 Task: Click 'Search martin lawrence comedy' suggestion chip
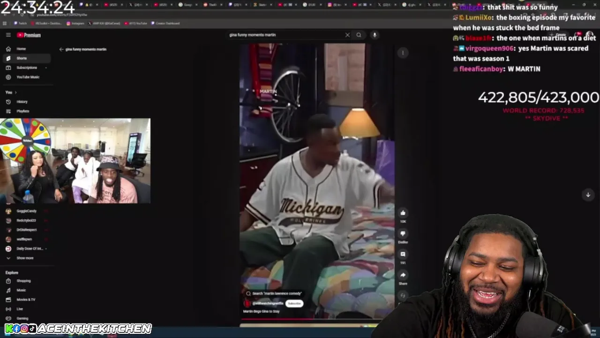[274, 293]
